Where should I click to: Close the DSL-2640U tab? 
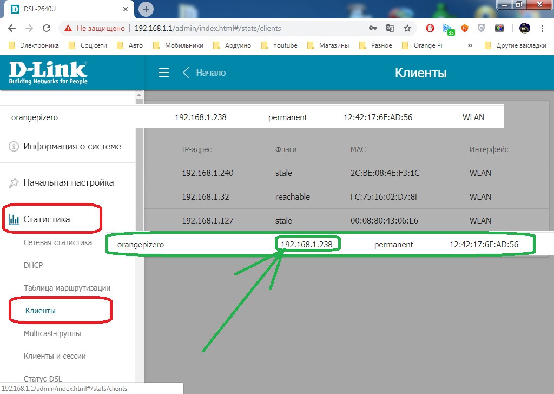point(126,9)
